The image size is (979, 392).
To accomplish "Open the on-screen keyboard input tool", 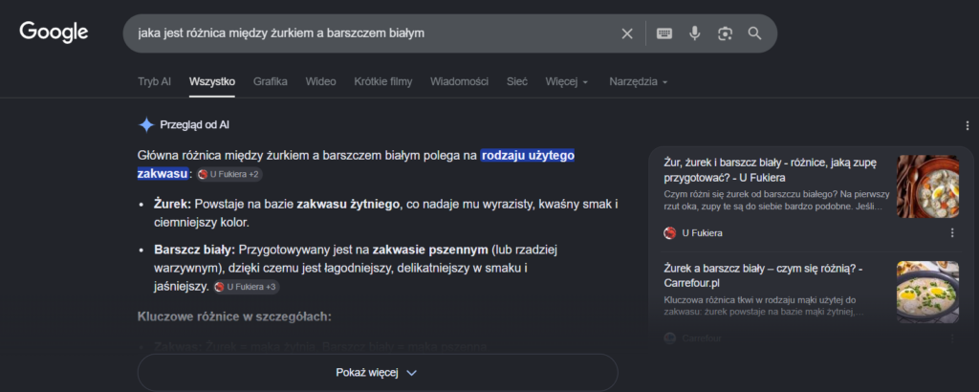I will [664, 33].
